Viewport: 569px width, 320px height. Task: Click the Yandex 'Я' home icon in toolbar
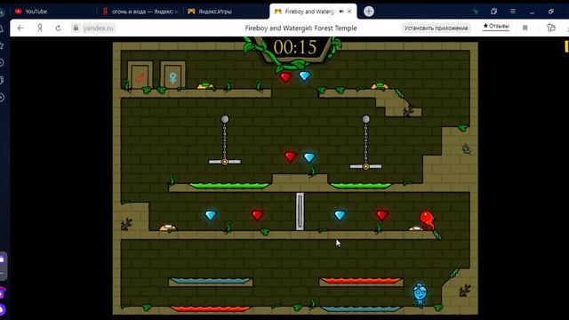(x=40, y=28)
